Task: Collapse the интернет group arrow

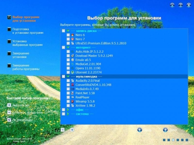Action: 68,47
